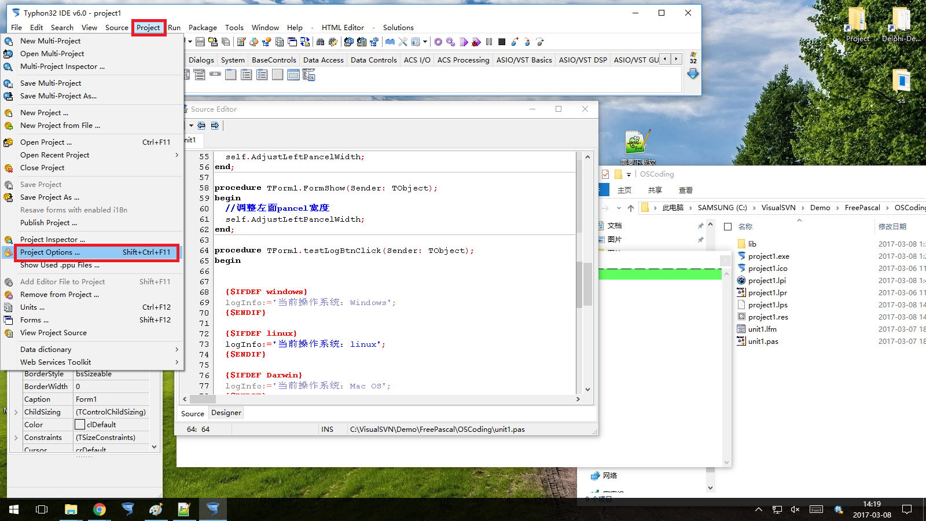Viewport: 926px width, 521px height.
Task: Click the Demo breadcrumb segment
Action: [x=820, y=207]
